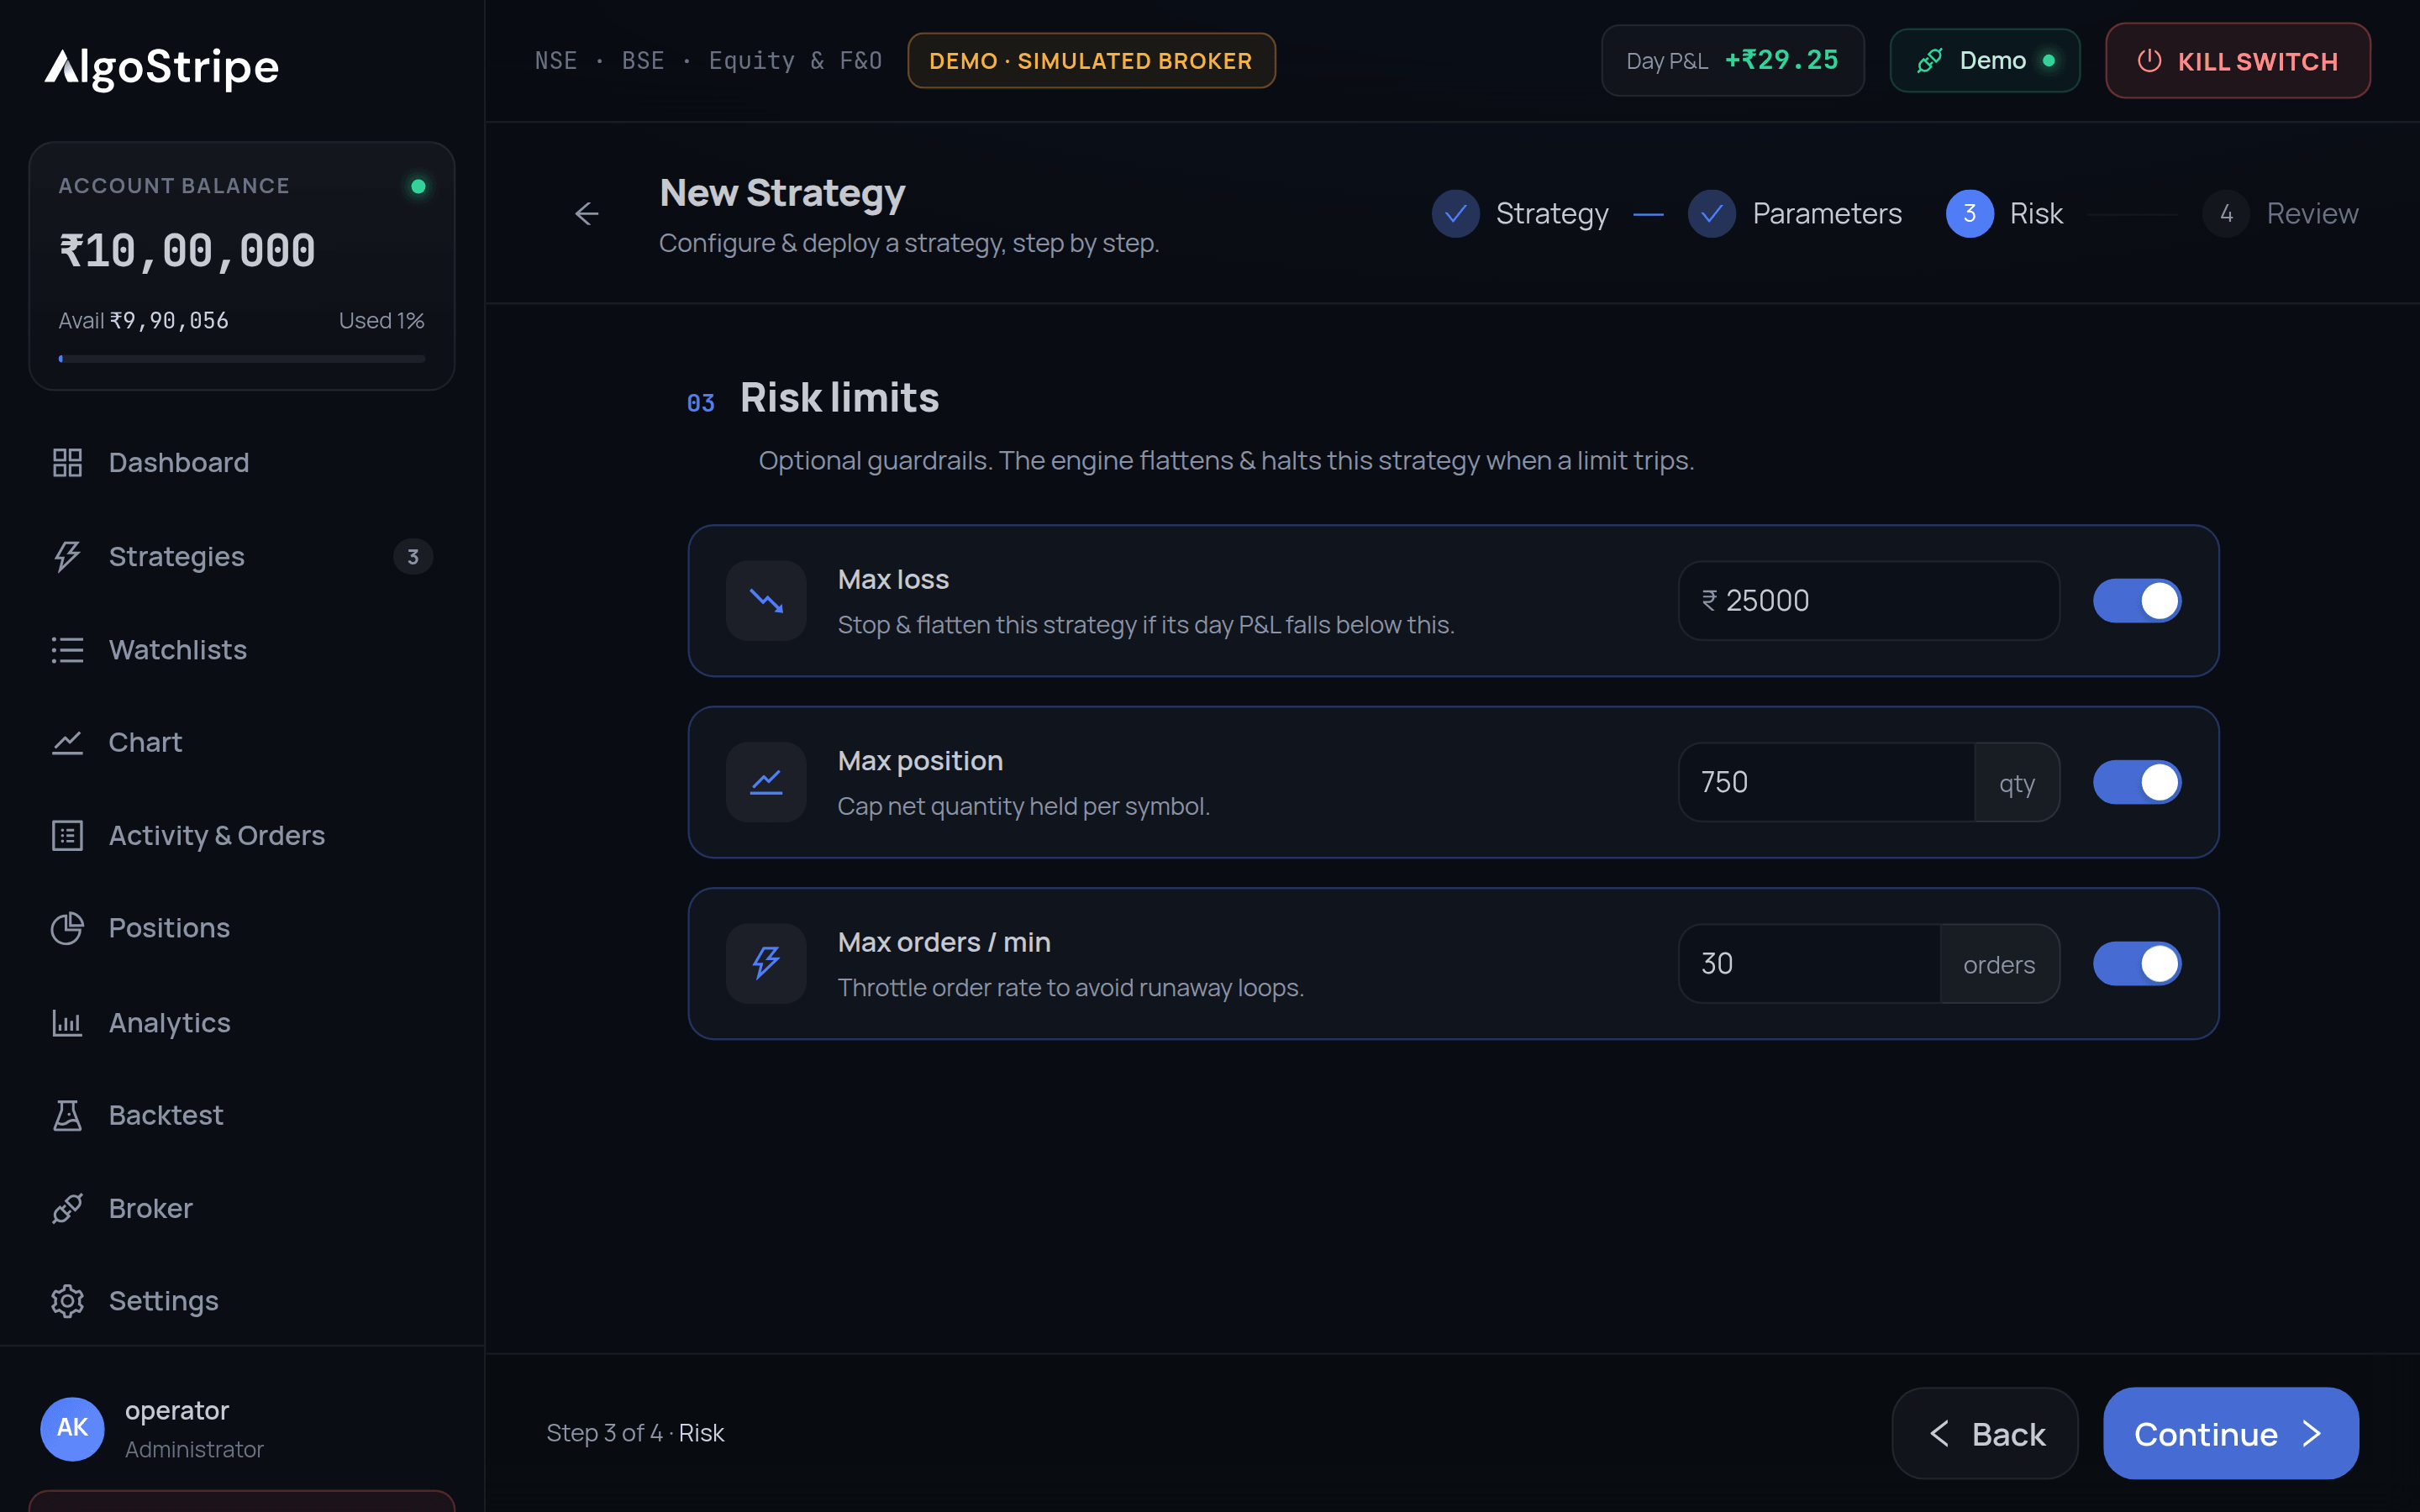Screen dimensions: 2420x1512
Task: Edit the Max position quantity field
Action: tap(1826, 782)
